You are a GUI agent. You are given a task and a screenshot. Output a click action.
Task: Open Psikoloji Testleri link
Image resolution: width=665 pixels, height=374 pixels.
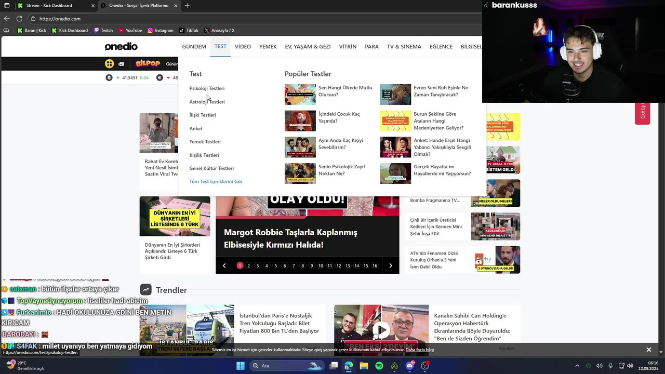(x=207, y=88)
